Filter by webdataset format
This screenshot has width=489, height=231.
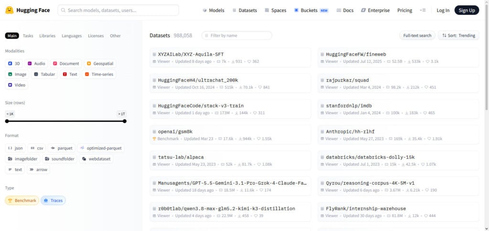(x=96, y=159)
